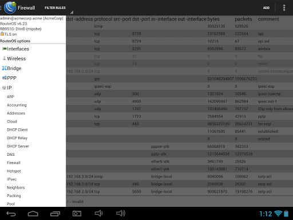Open the PPP section icon
Screen dimensions: 293x220
[x=4, y=78]
